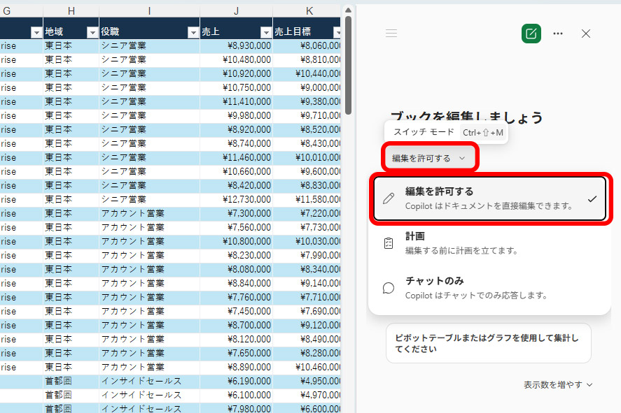The width and height of the screenshot is (621, 413).
Task: Select cell with ¥9,980,000
Action: [x=237, y=116]
